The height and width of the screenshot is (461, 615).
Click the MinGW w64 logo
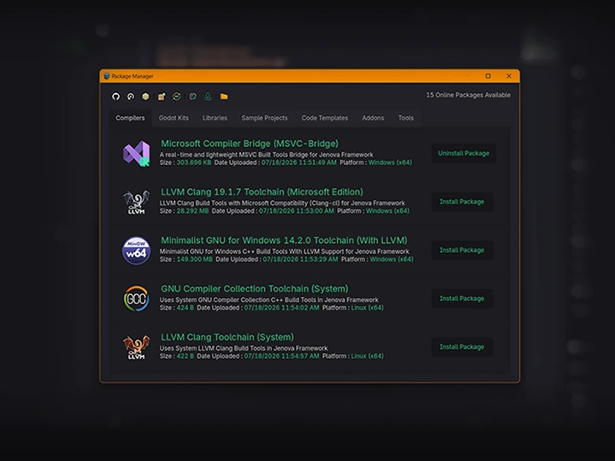[137, 250]
